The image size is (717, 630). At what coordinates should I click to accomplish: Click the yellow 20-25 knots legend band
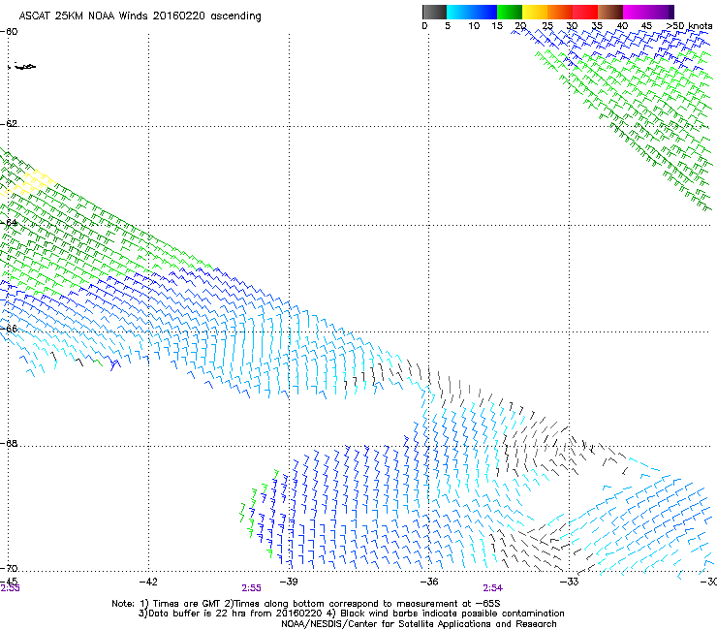(x=535, y=12)
